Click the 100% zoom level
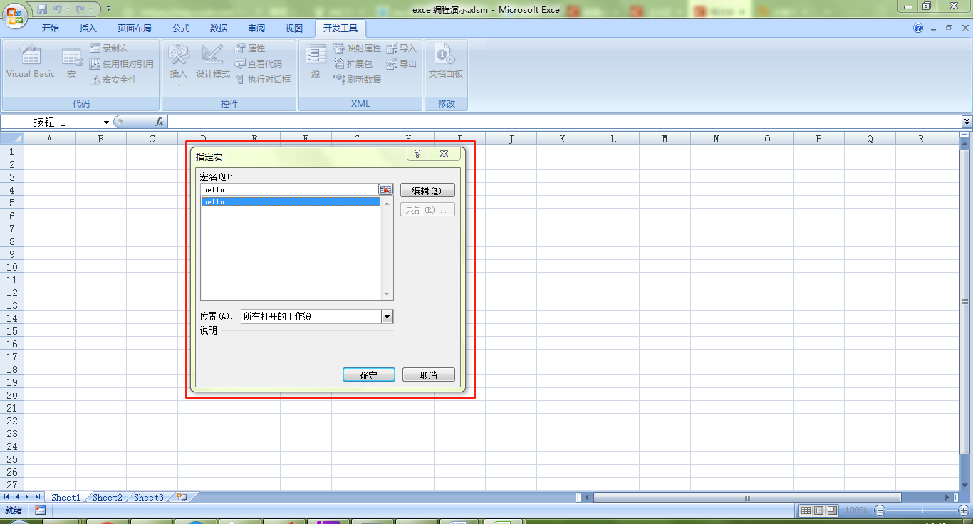The width and height of the screenshot is (973, 524). tap(856, 510)
